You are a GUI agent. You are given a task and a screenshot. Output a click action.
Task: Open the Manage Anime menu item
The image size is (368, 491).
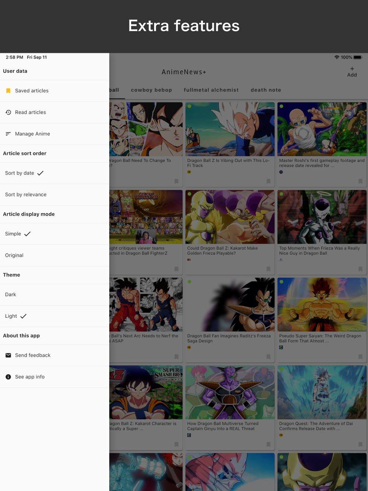pos(54,134)
